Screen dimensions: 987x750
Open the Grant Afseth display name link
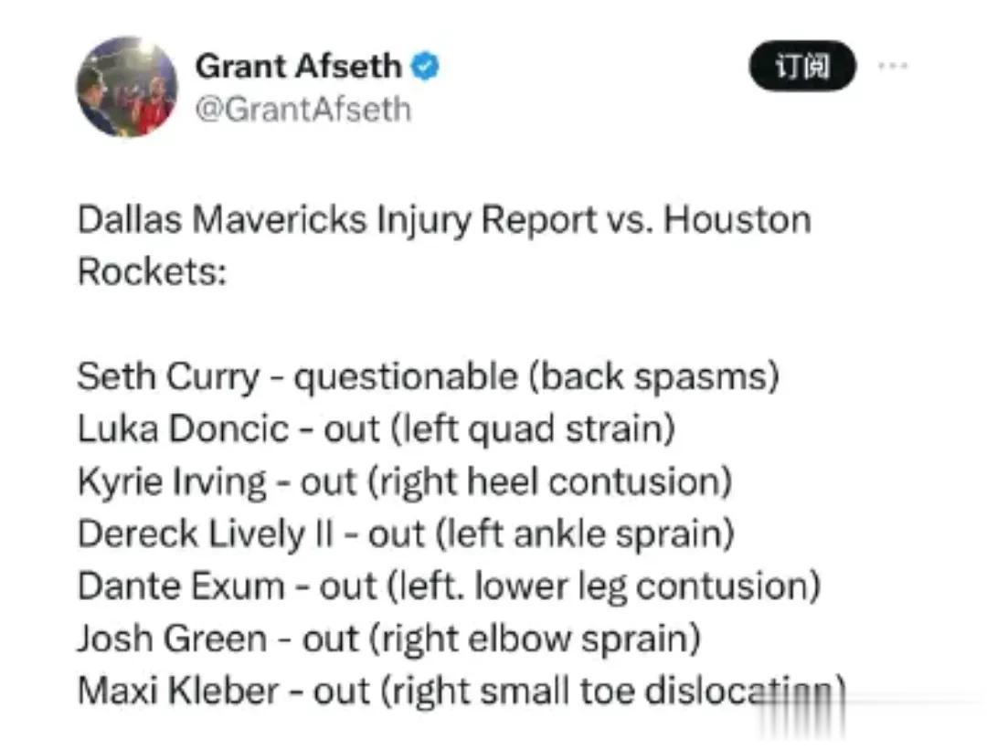tap(298, 66)
